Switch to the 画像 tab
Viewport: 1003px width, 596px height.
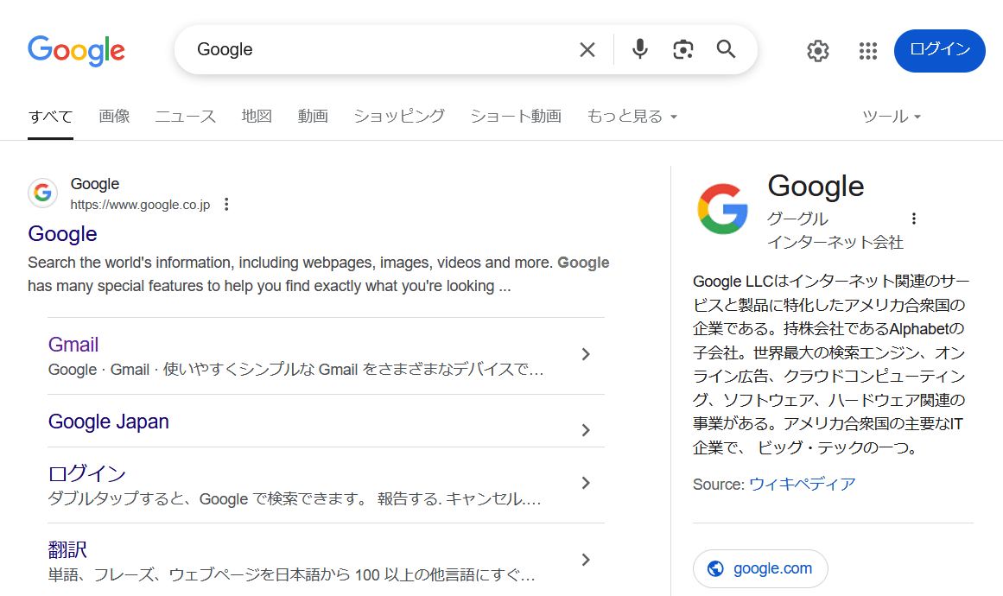point(115,117)
